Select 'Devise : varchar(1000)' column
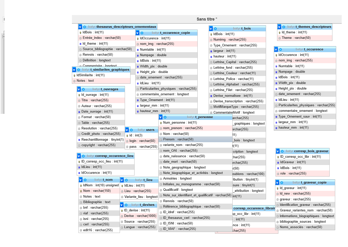This screenshot has height=247, width=348. pyautogui.click(x=139, y=216)
